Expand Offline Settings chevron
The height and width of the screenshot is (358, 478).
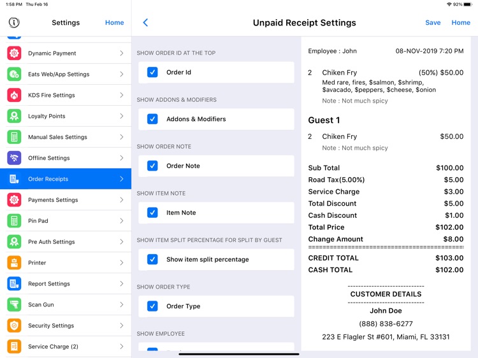coord(122,158)
